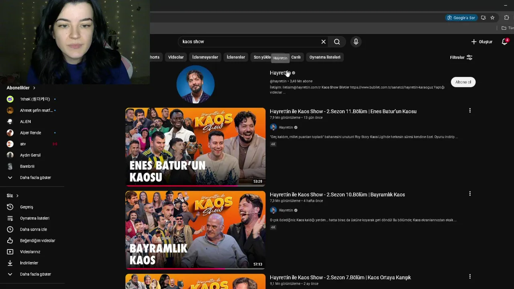
Task: Click the Hayrettin channel name under 10.Bölüm
Action: pyautogui.click(x=286, y=210)
